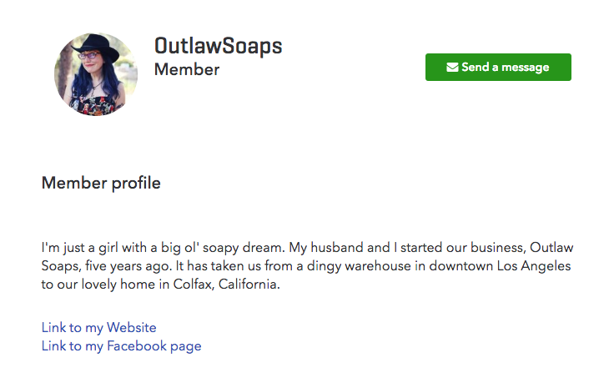Screen dimensions: 614x383
Task: Open the Link to my Website
Action: [x=99, y=328]
